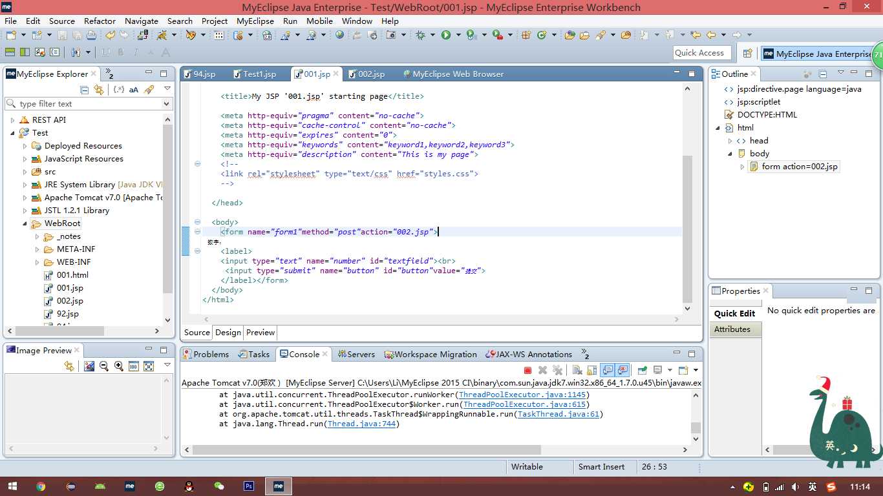The width and height of the screenshot is (883, 496).
Task: Click the Open Console icon
Action: [683, 370]
